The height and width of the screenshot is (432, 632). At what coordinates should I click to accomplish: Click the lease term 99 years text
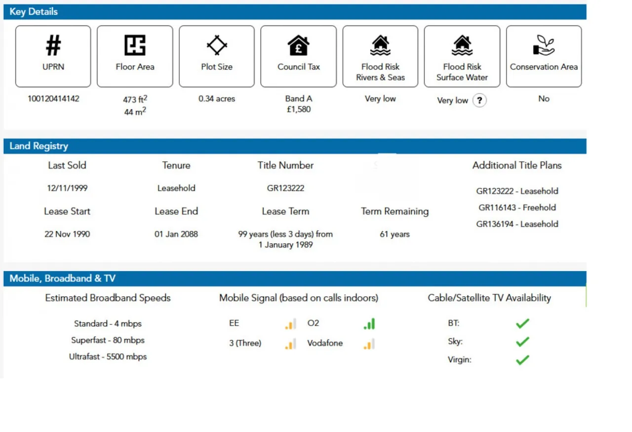coord(285,239)
